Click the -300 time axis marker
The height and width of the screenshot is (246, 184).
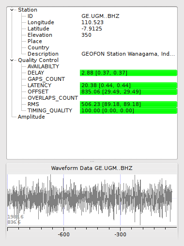click(120, 234)
